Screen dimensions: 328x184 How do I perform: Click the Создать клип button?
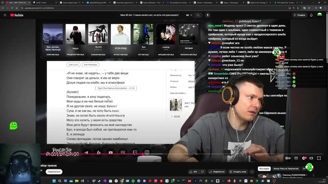(238, 172)
